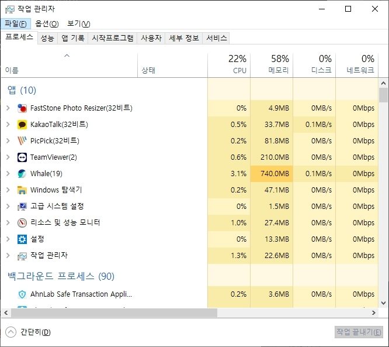Click the 간단히(D) fewer details link
The height and width of the screenshot is (347, 389).
pyautogui.click(x=36, y=332)
